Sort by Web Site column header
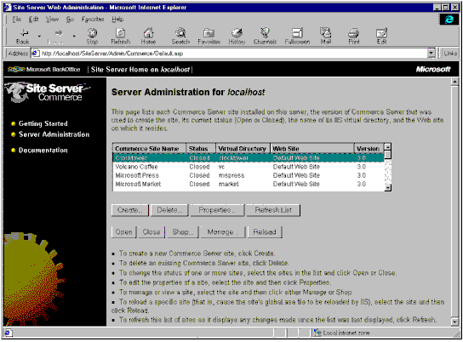This screenshot has width=463, height=342. pyautogui.click(x=312, y=148)
